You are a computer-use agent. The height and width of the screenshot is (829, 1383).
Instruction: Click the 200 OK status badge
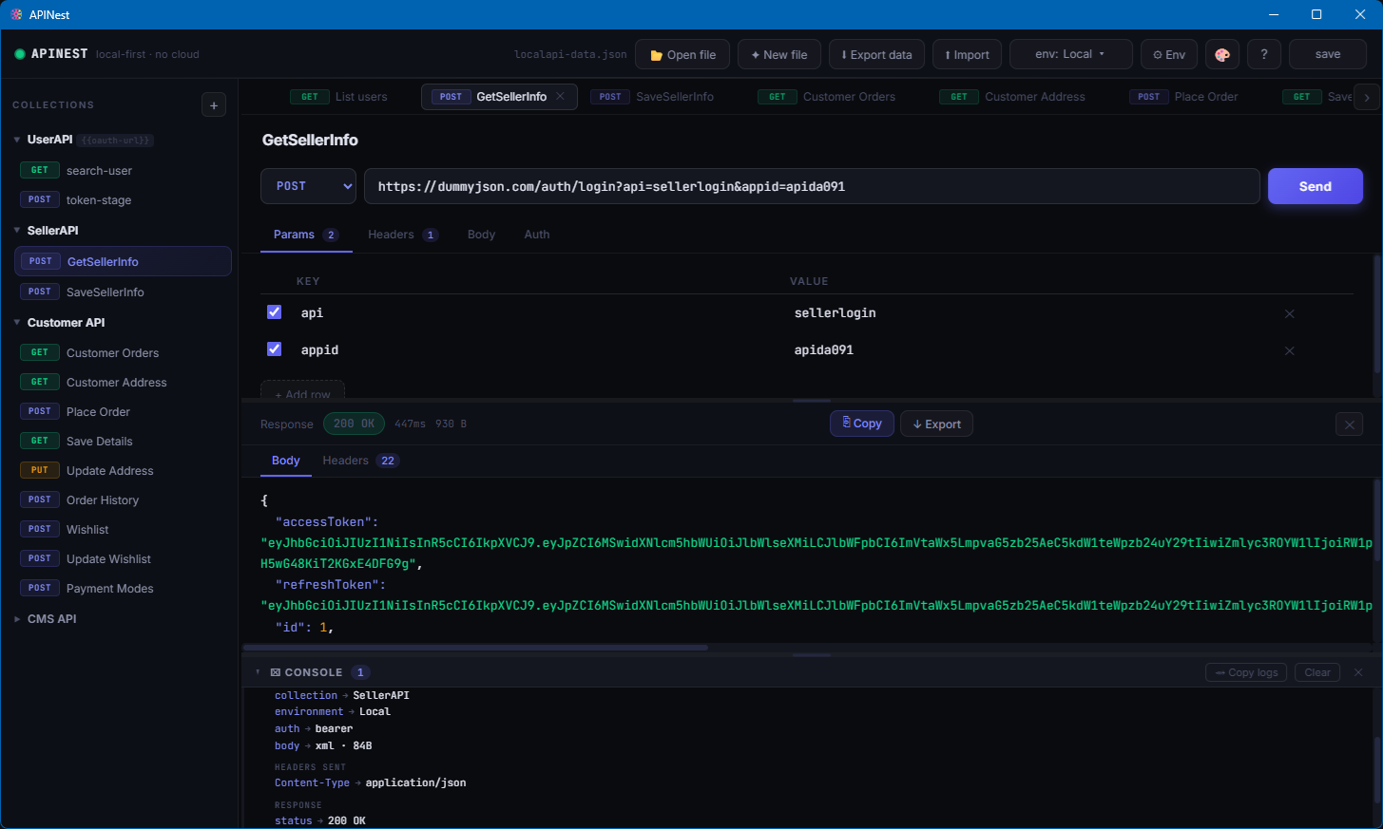[x=354, y=424]
